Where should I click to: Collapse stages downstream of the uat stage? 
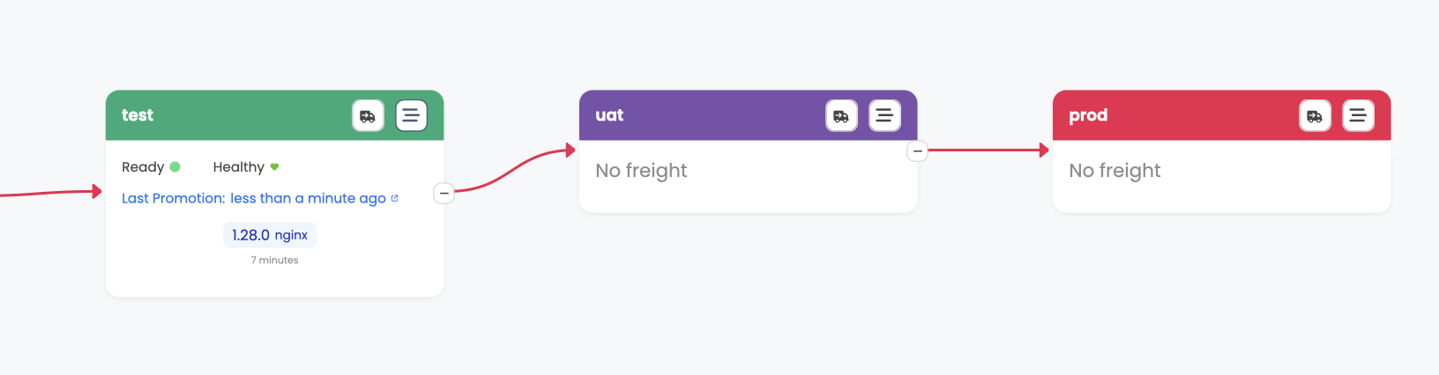pyautogui.click(x=918, y=151)
